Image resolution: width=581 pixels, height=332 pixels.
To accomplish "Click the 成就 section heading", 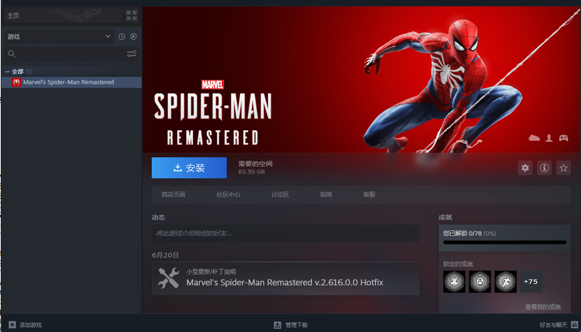I will (445, 217).
